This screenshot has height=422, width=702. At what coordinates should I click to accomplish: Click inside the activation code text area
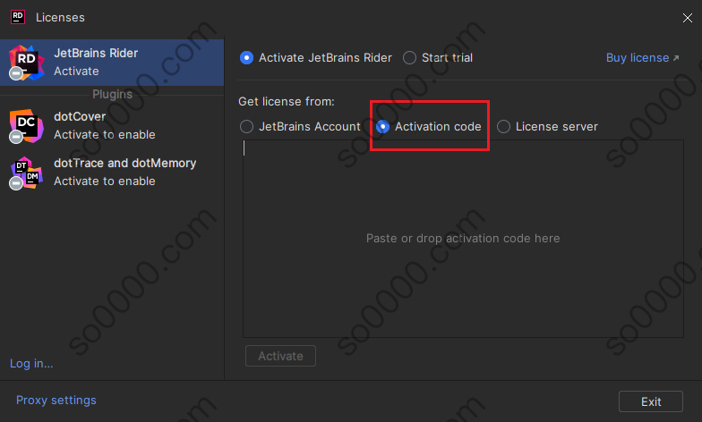tap(463, 238)
